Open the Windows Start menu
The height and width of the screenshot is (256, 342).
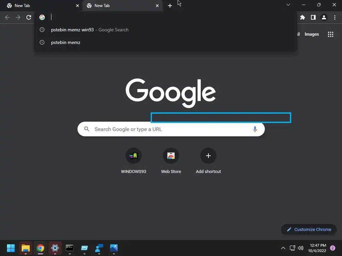pos(11,248)
